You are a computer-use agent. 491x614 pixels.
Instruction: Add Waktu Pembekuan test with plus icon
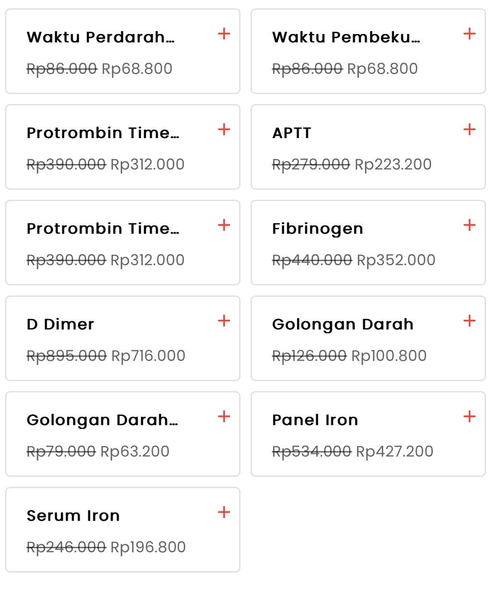click(469, 34)
